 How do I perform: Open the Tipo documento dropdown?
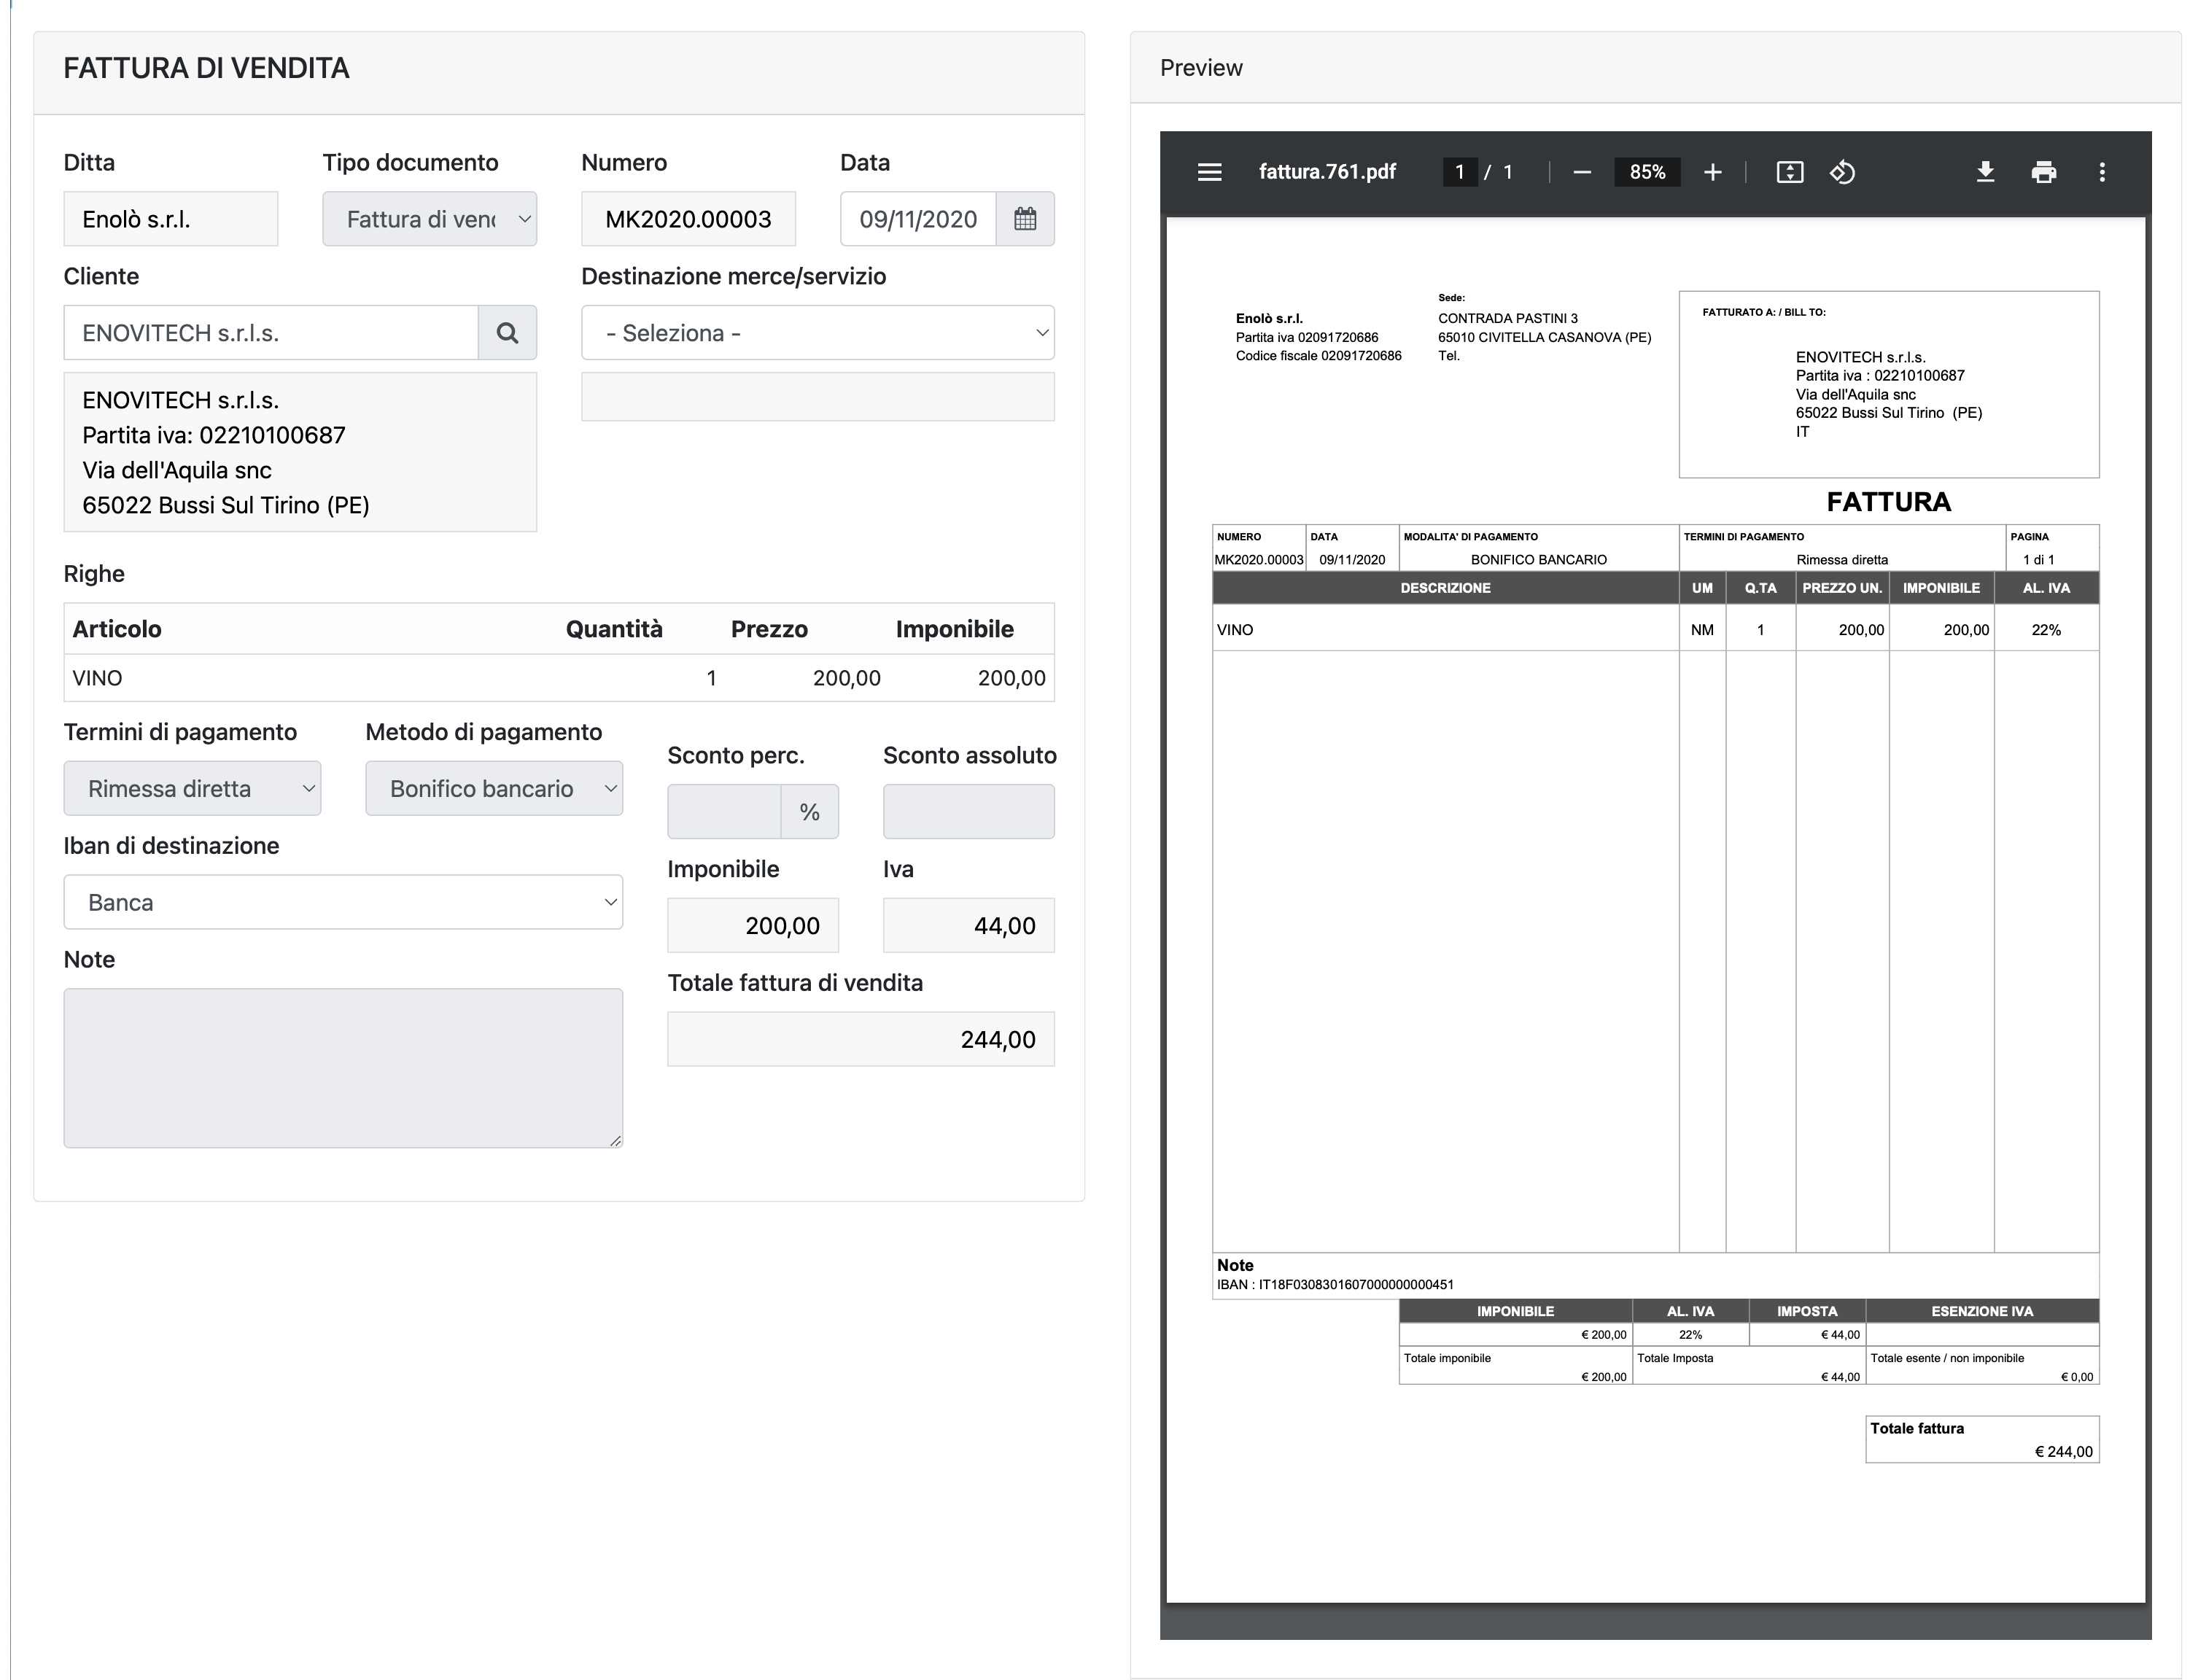coord(429,219)
